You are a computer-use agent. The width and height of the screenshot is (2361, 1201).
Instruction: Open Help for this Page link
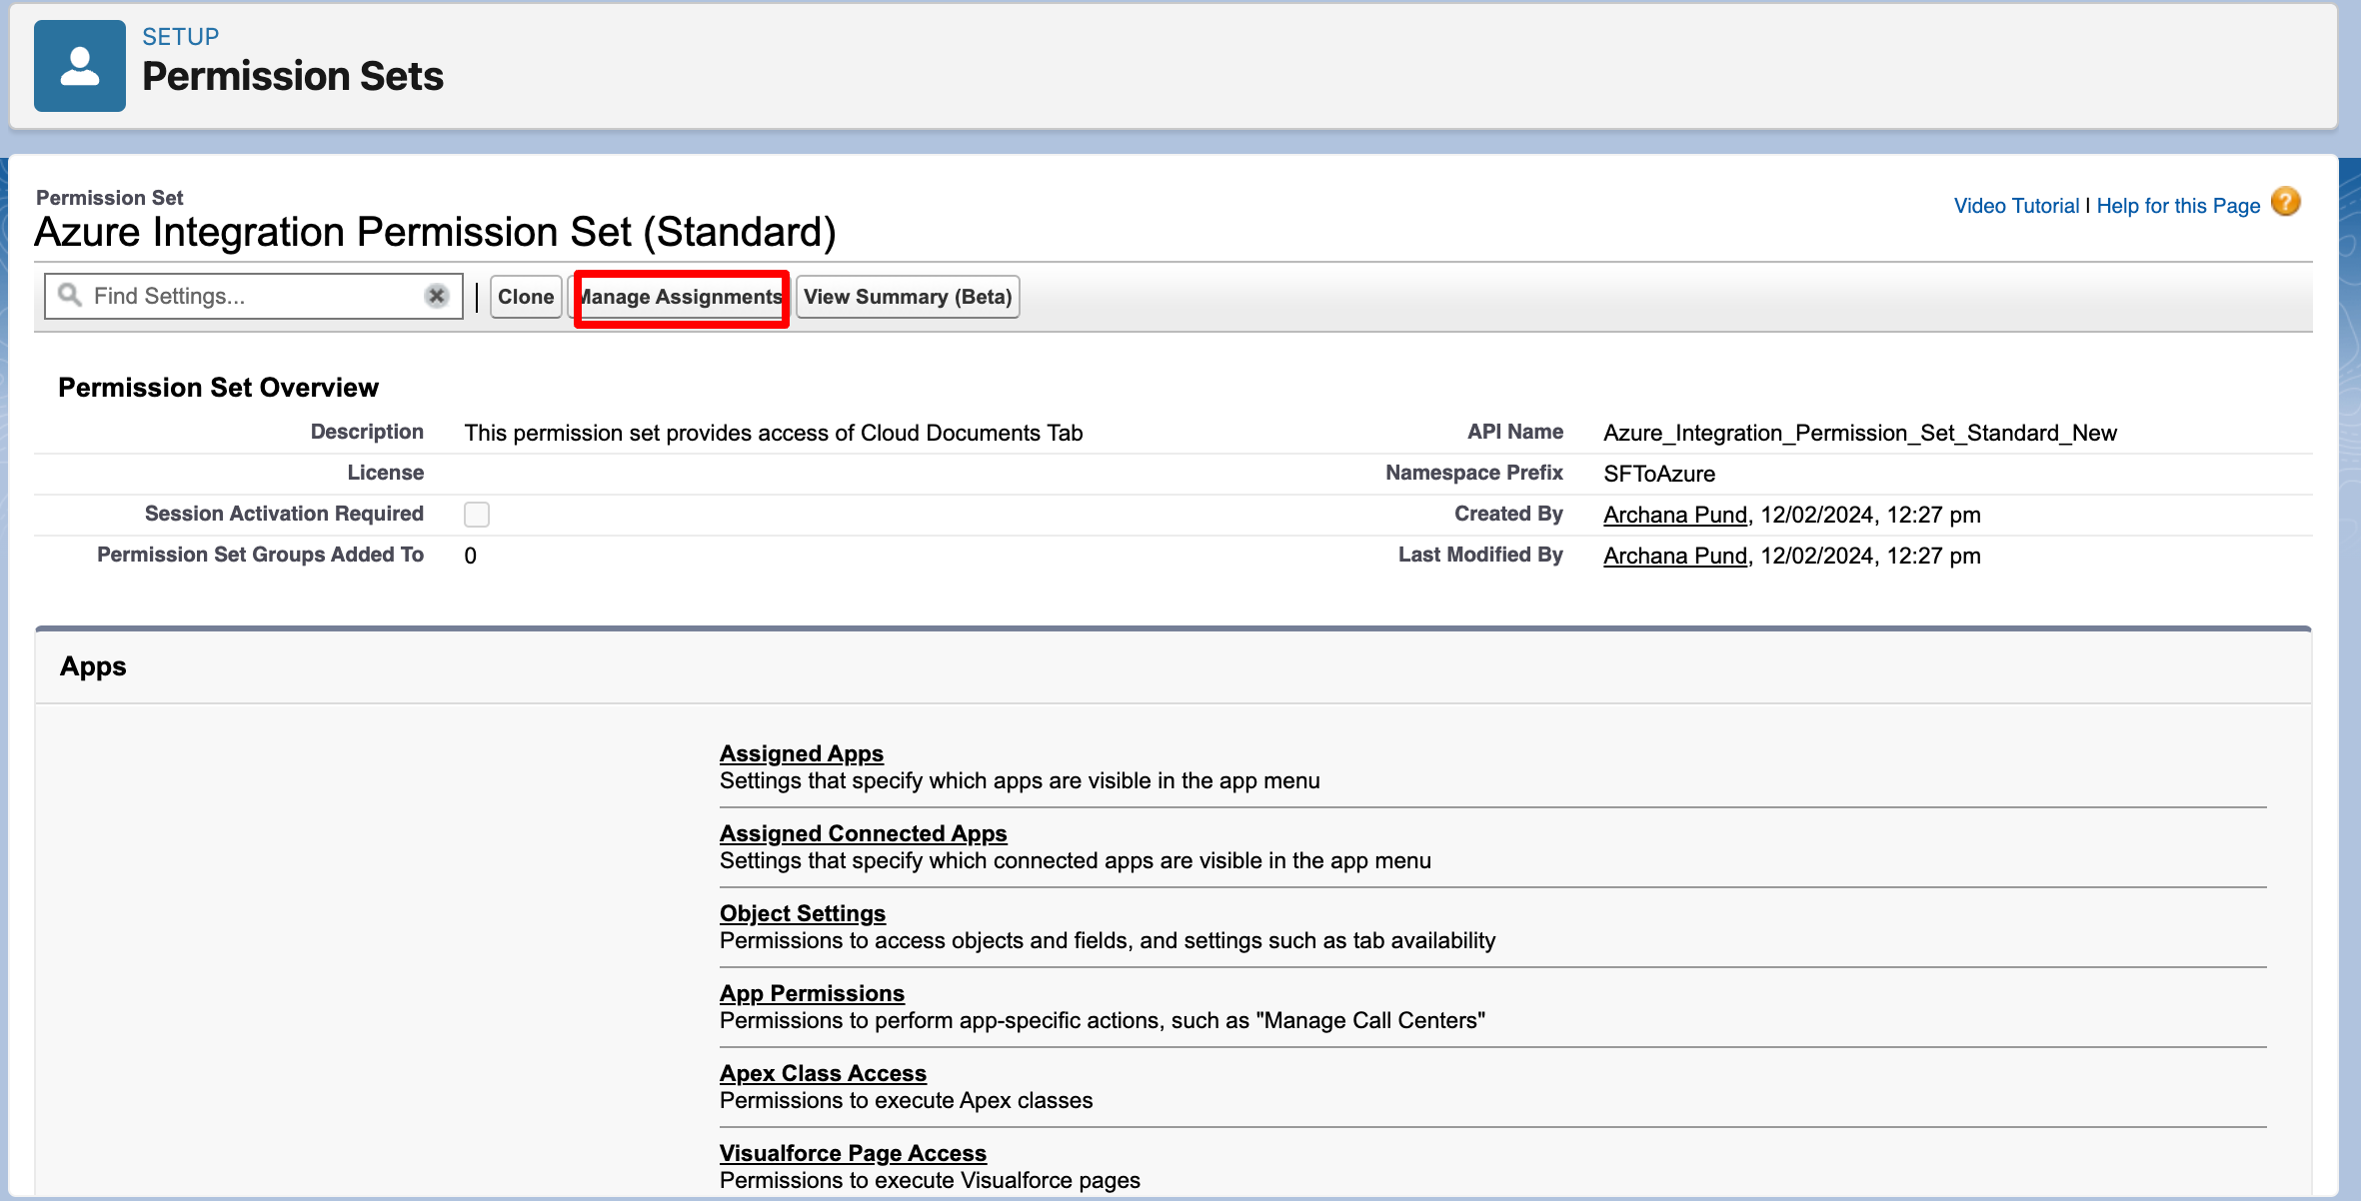(2178, 206)
